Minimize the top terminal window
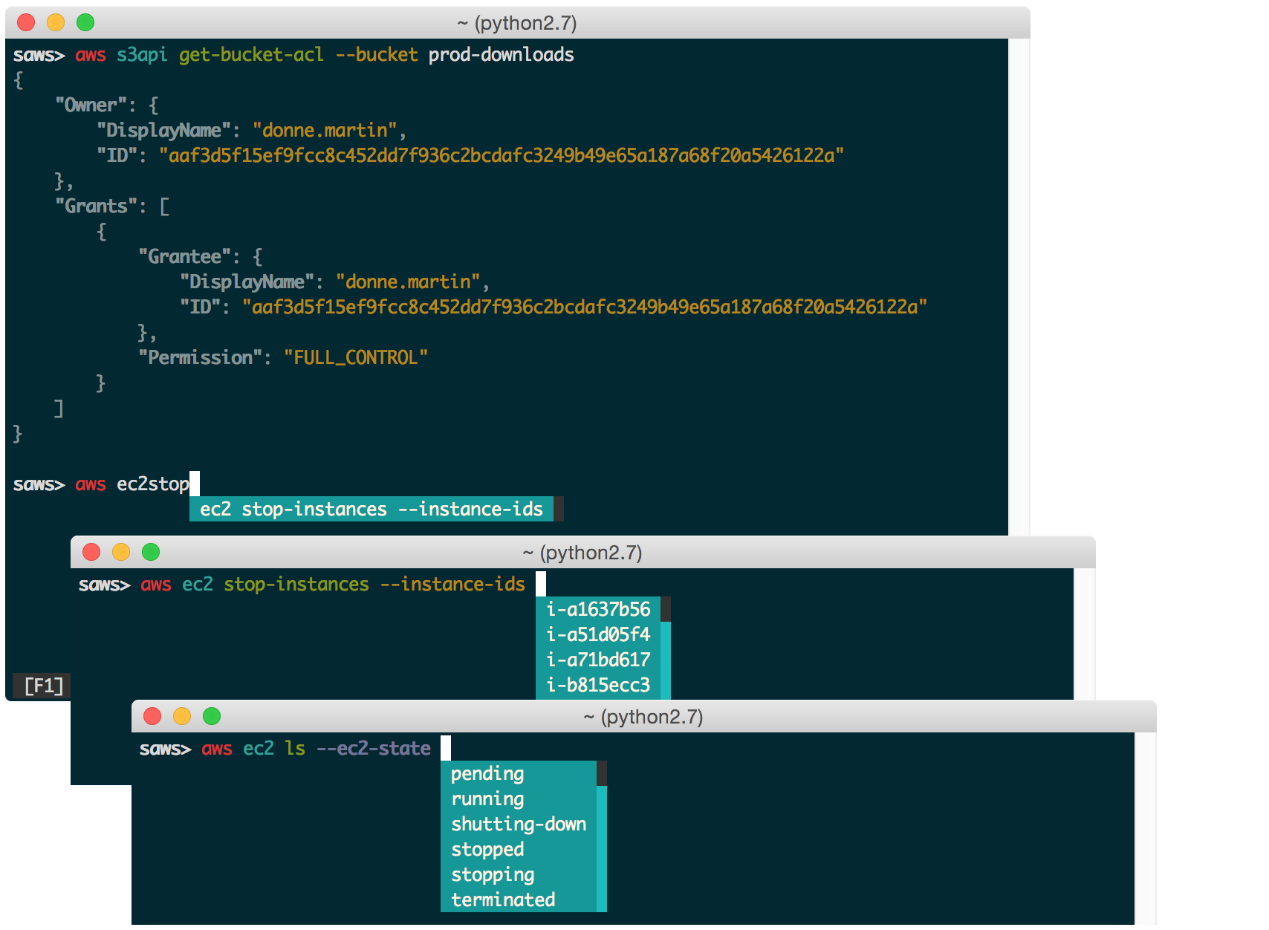 (x=56, y=22)
